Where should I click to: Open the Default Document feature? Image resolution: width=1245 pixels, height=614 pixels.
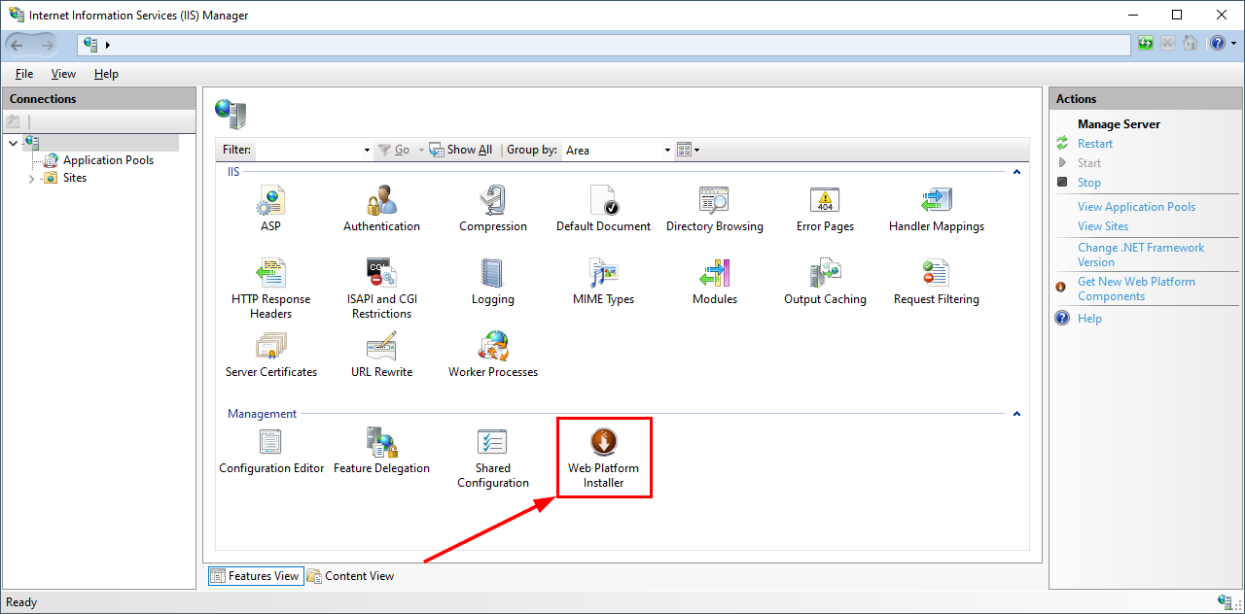click(603, 209)
